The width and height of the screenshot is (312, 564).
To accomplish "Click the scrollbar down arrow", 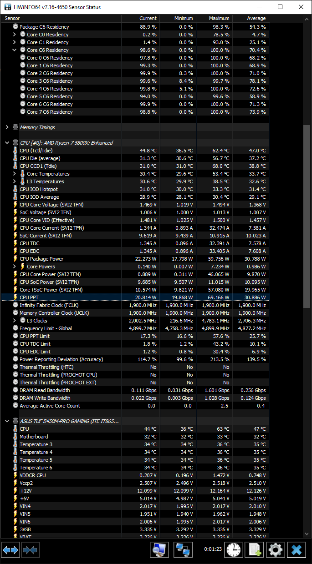I will pyautogui.click(x=307, y=534).
